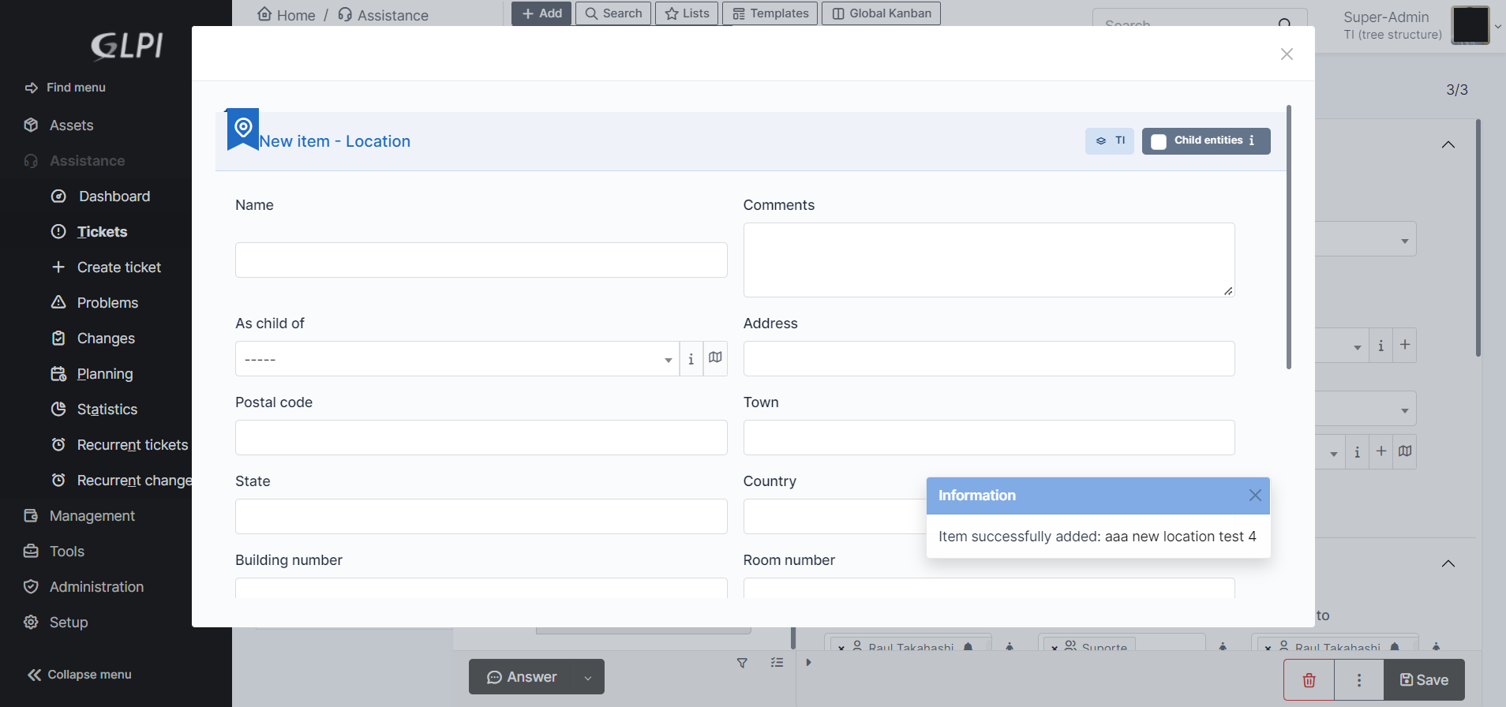Screen dimensions: 1506x707
Task: Click the background map icon at right
Action: (x=1405, y=451)
